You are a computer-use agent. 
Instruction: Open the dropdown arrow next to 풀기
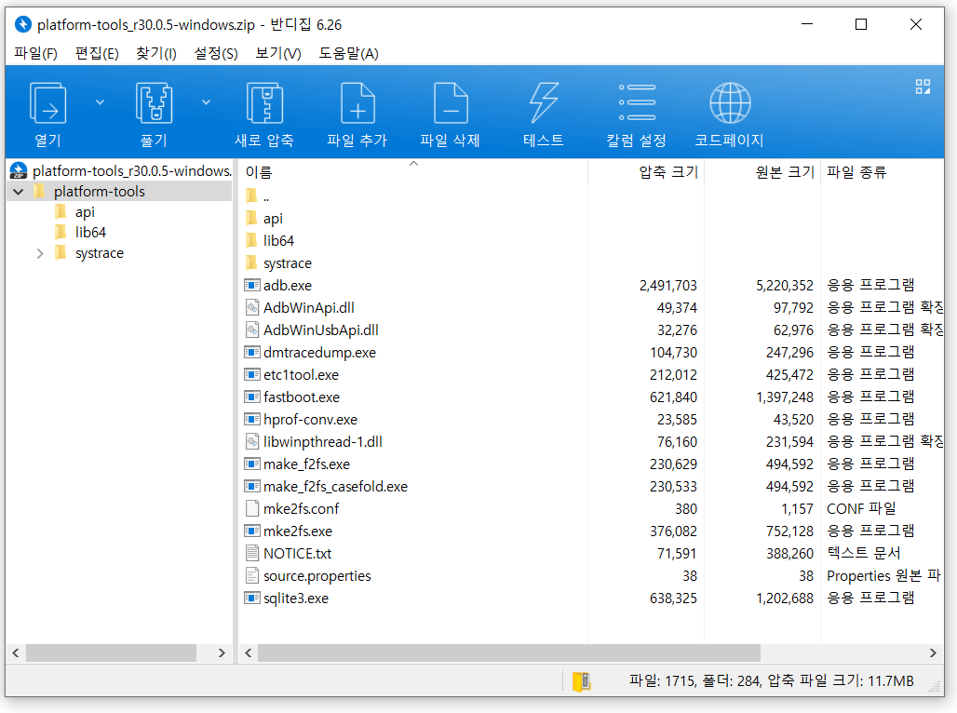(207, 102)
